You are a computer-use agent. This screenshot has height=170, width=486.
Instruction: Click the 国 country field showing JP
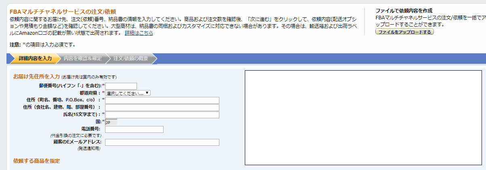(x=111, y=122)
